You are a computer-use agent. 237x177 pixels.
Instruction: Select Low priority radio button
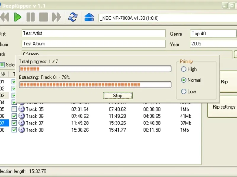(x=183, y=91)
